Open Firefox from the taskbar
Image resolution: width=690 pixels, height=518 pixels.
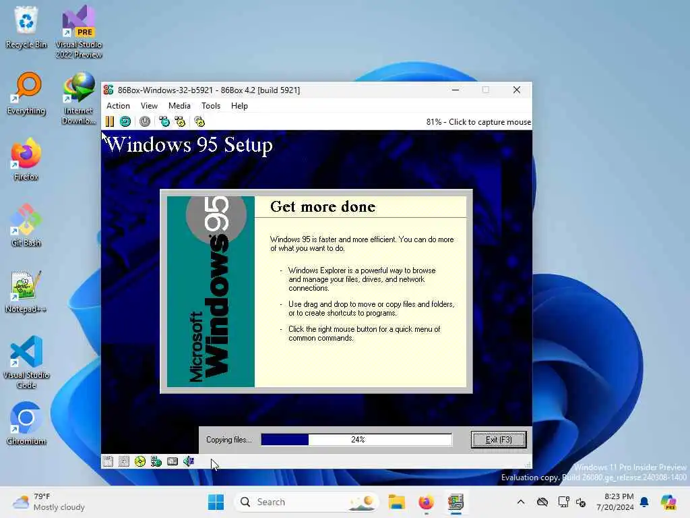tap(426, 502)
